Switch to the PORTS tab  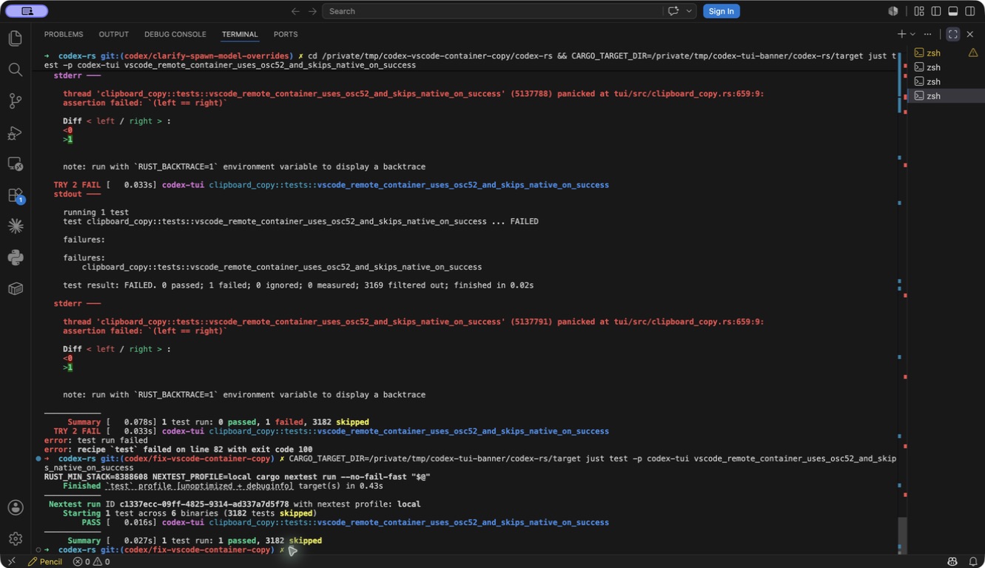point(286,34)
